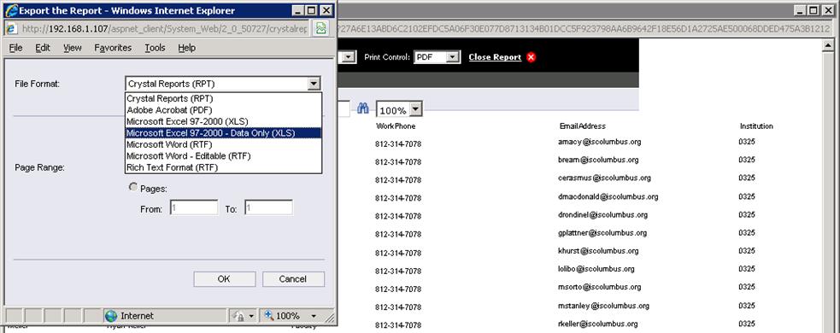Close the Export the Report window
Screen dimensions: 840x333
pos(326,10)
